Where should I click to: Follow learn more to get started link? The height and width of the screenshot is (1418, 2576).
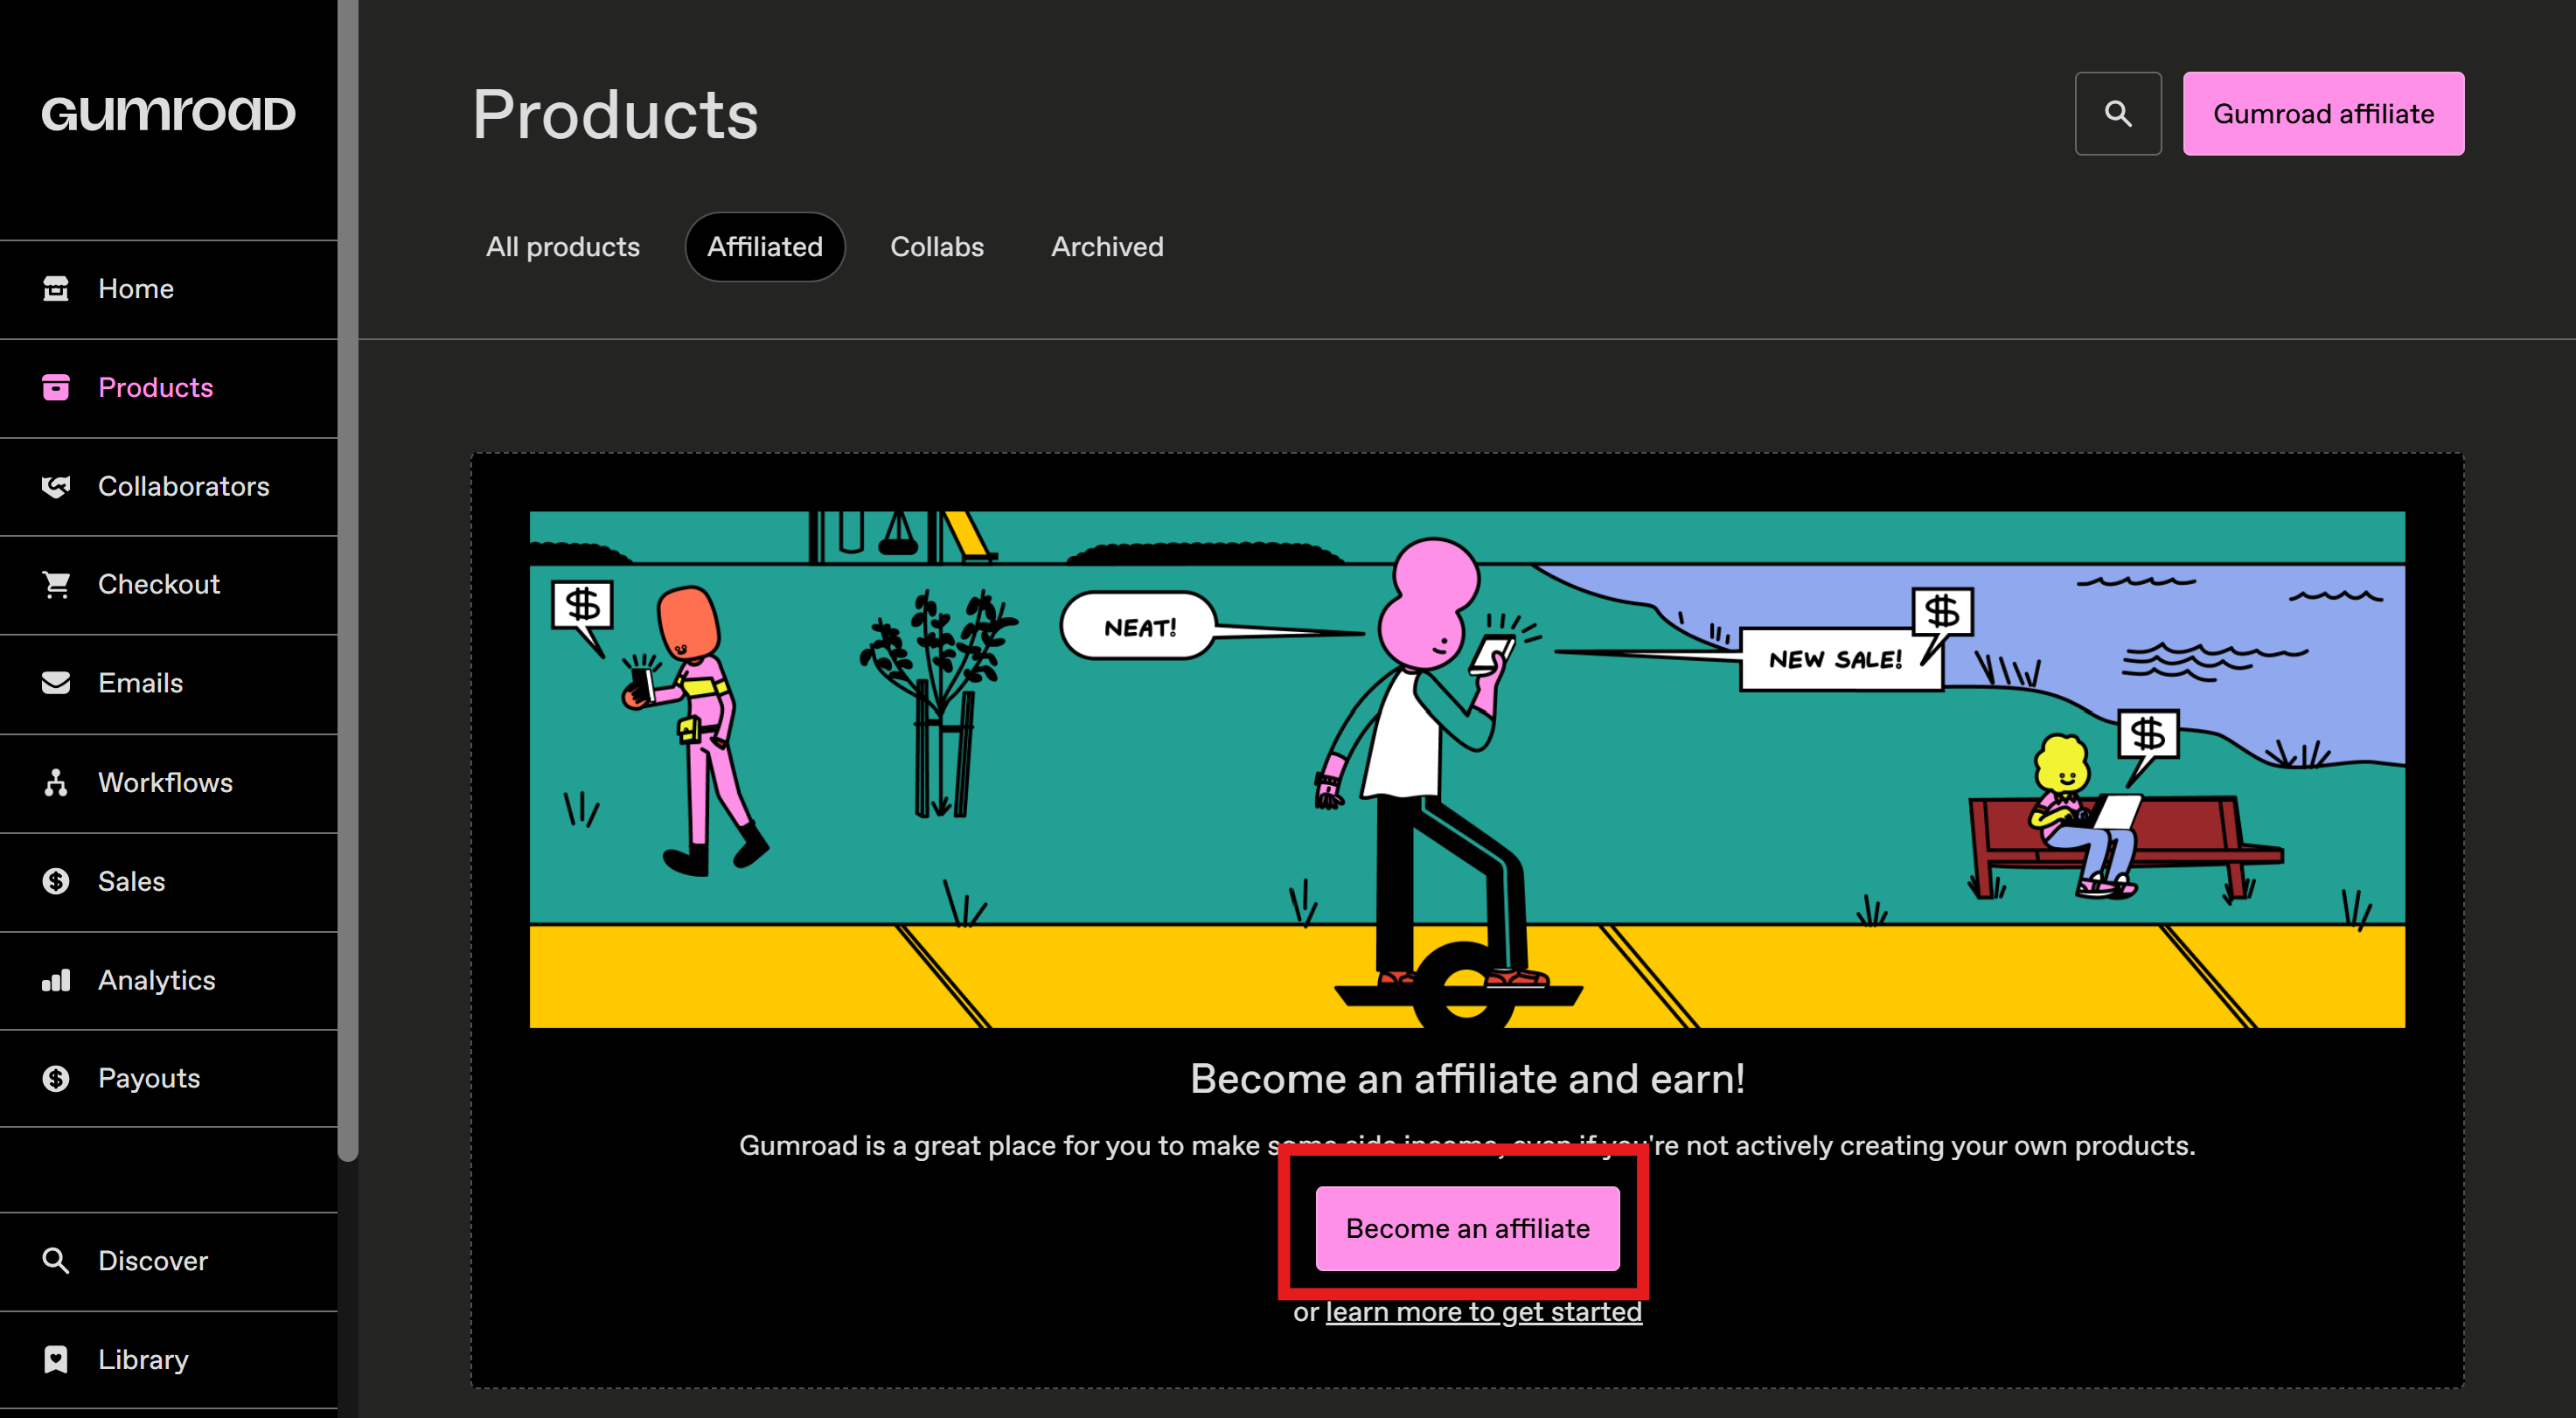point(1482,1312)
